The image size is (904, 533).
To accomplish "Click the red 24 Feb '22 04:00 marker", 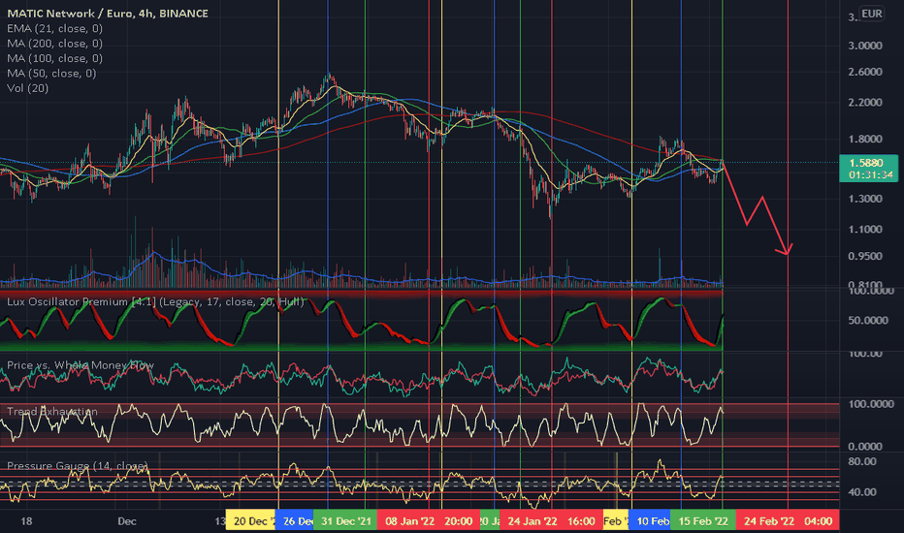I will 788,521.
